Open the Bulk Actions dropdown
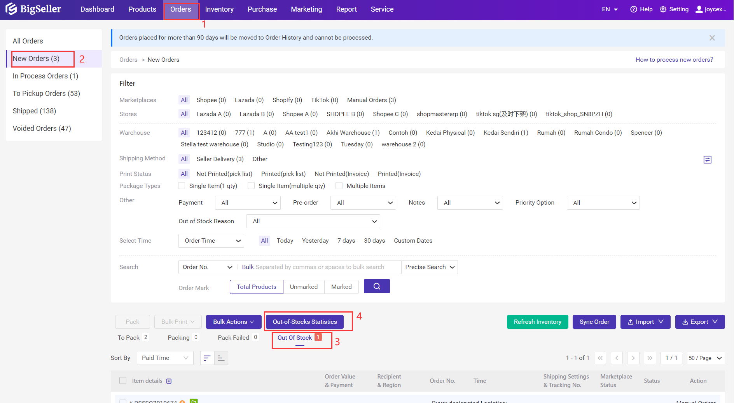Viewport: 734px width, 403px height. [x=234, y=322]
